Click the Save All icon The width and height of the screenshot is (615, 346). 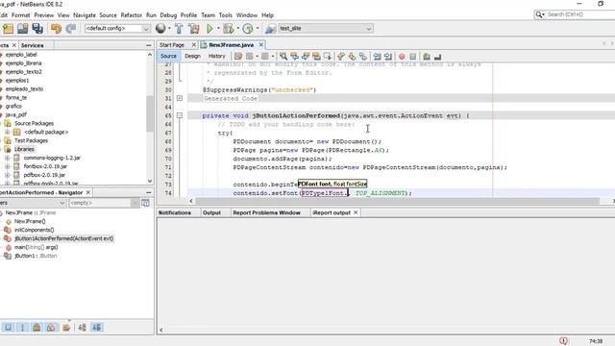point(37,28)
